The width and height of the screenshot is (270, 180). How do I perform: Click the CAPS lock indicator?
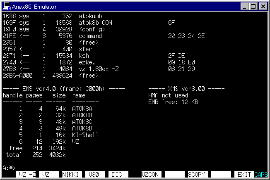coord(261,175)
